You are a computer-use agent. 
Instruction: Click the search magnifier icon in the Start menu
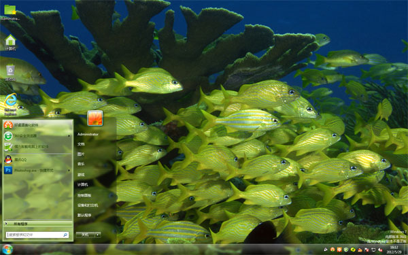coord(65,235)
